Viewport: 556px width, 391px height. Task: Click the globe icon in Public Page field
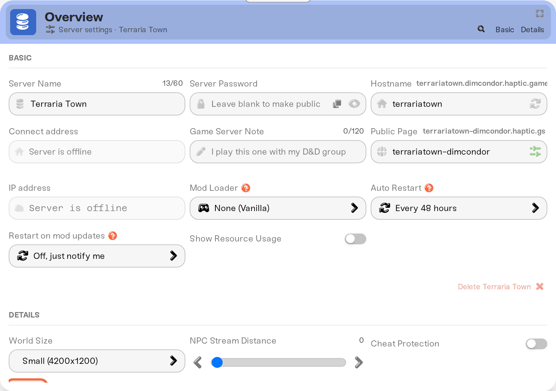[382, 152]
